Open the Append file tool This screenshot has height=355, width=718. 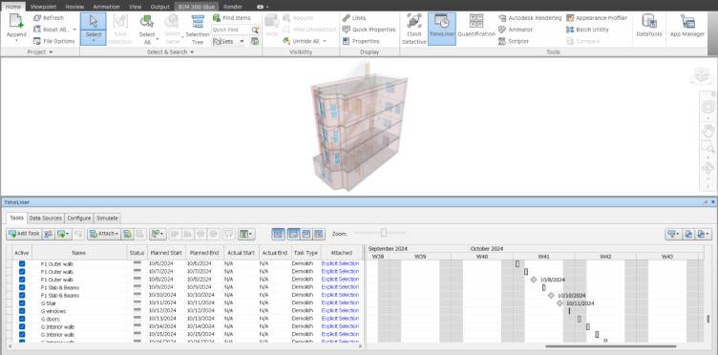pos(16,27)
